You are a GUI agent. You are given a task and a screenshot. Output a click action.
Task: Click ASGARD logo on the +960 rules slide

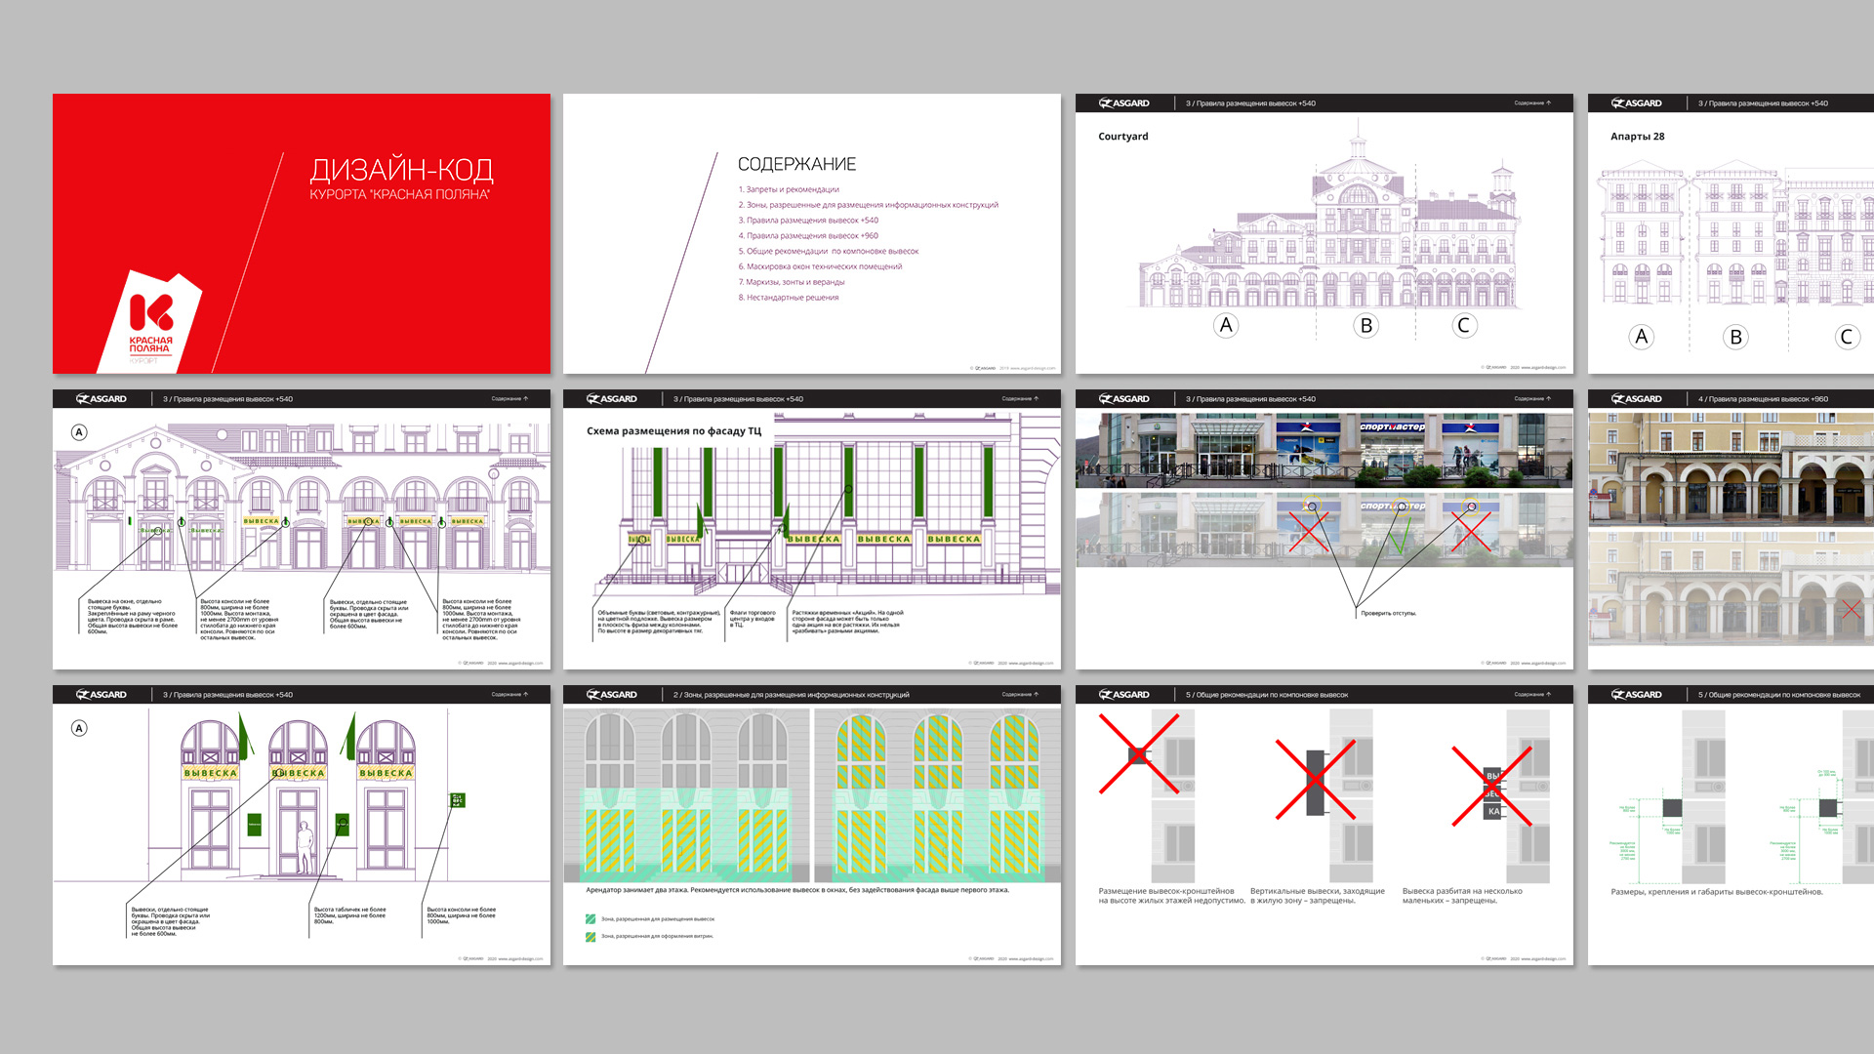[x=1637, y=399]
